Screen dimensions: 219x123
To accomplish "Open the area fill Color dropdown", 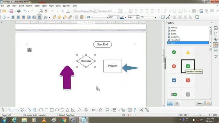I will (x=138, y=17).
